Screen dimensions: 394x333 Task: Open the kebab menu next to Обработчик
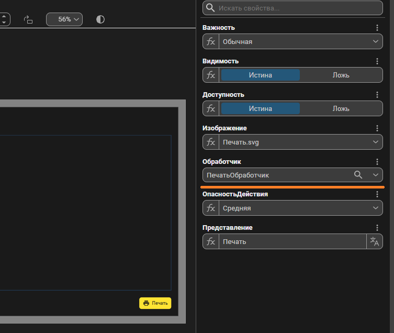click(377, 162)
